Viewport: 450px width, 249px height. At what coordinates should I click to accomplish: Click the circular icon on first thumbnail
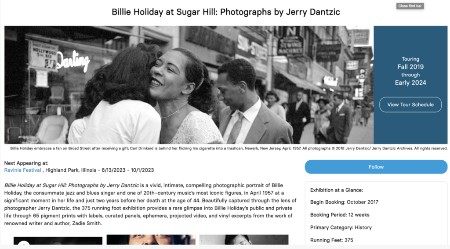click(x=24, y=243)
